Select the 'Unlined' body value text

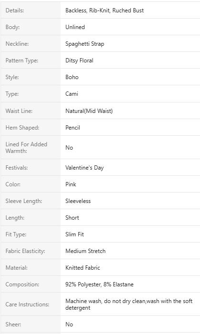coord(75,27)
